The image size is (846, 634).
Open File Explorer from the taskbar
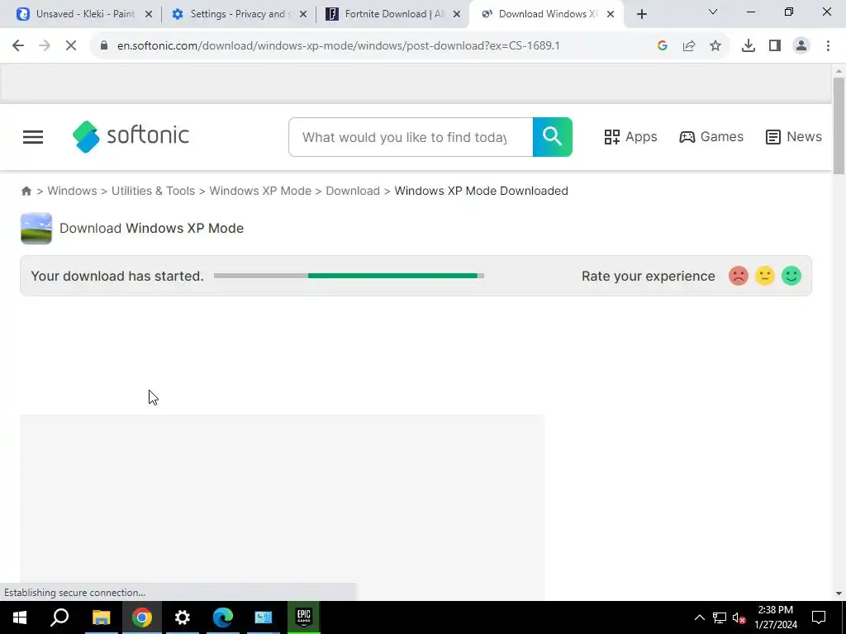point(101,617)
